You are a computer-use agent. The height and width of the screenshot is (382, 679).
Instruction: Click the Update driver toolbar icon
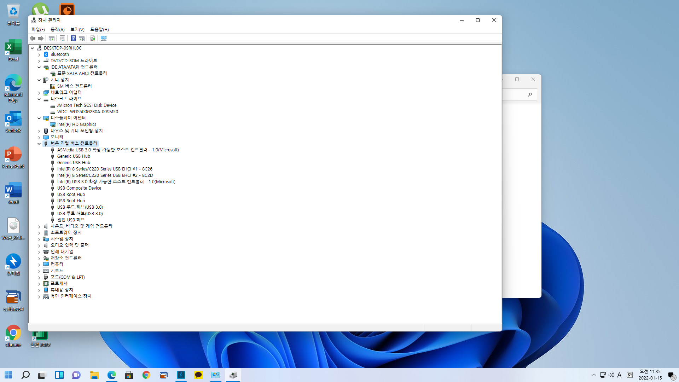click(x=93, y=38)
